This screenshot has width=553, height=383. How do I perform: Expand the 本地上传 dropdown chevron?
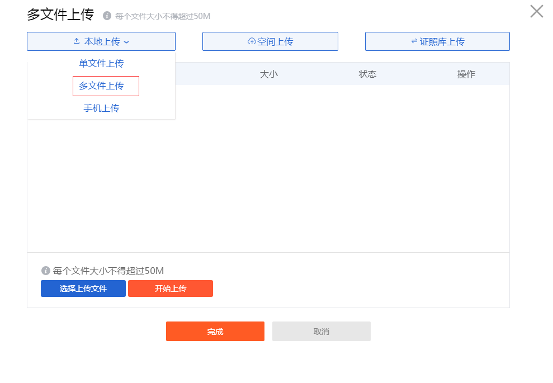click(x=126, y=41)
